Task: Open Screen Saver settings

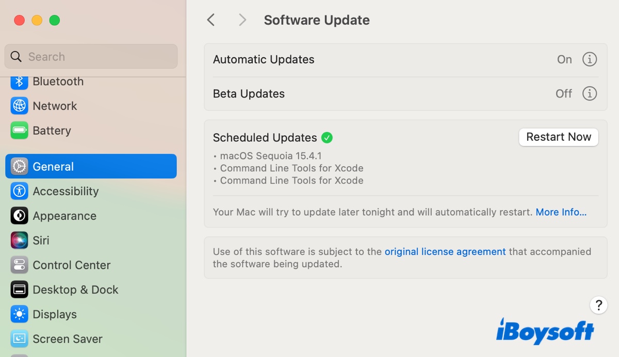Action: tap(68, 338)
